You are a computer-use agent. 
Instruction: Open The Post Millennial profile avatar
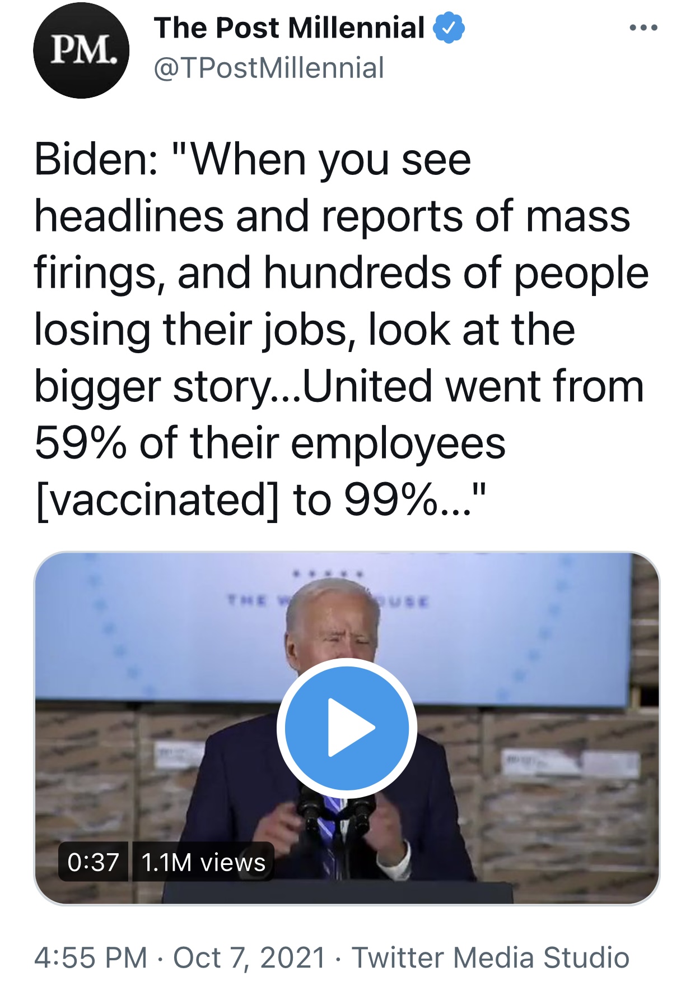tap(81, 50)
